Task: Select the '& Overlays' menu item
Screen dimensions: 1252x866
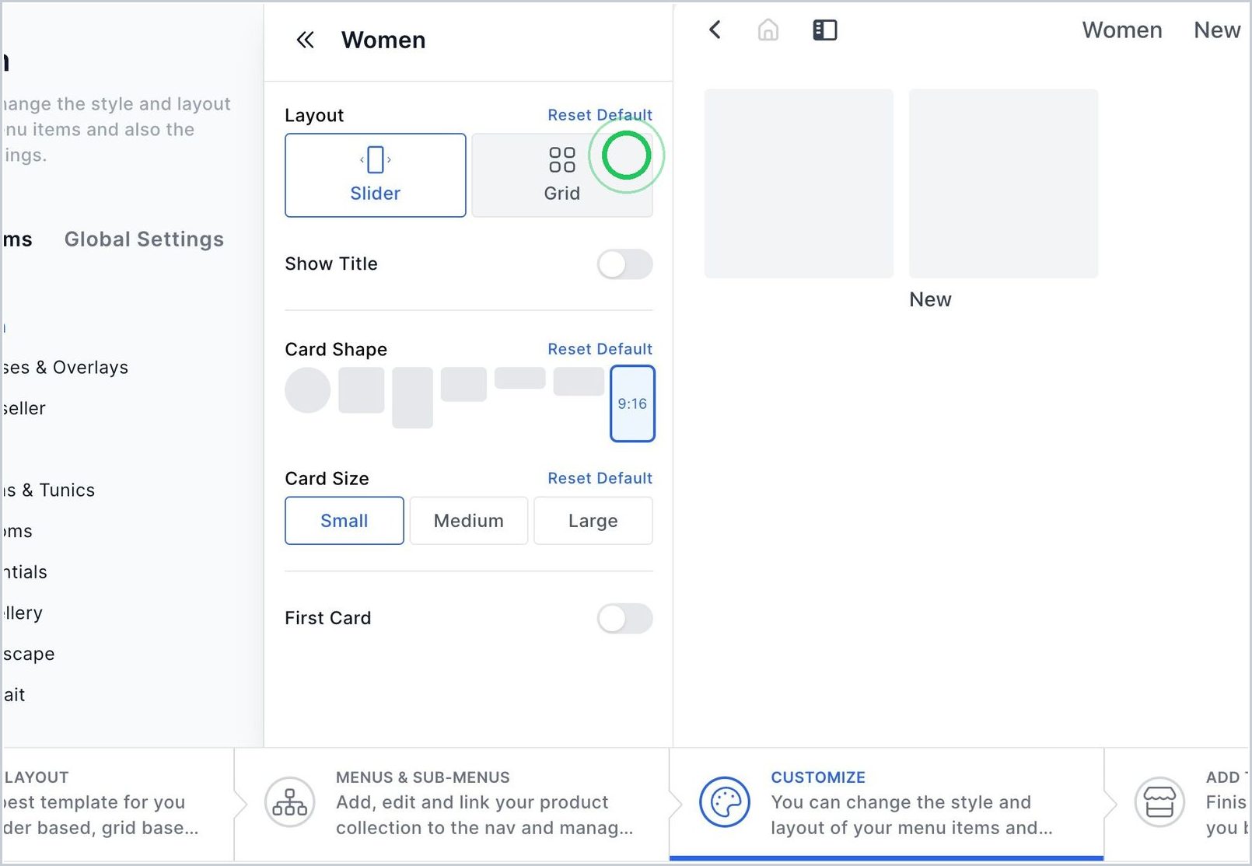Action: coord(65,368)
